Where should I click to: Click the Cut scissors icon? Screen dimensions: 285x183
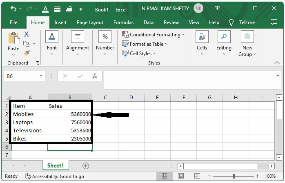coord(27,35)
